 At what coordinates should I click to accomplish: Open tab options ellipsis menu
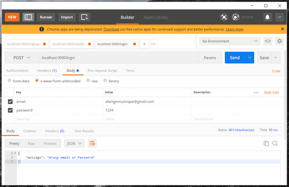[153, 44]
